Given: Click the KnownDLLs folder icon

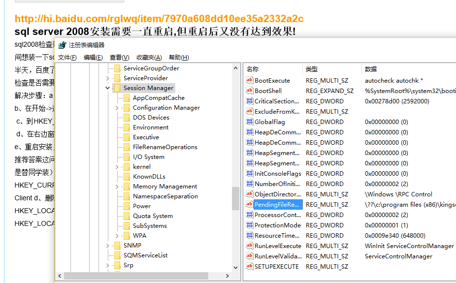Looking at the screenshot, I should [127, 177].
